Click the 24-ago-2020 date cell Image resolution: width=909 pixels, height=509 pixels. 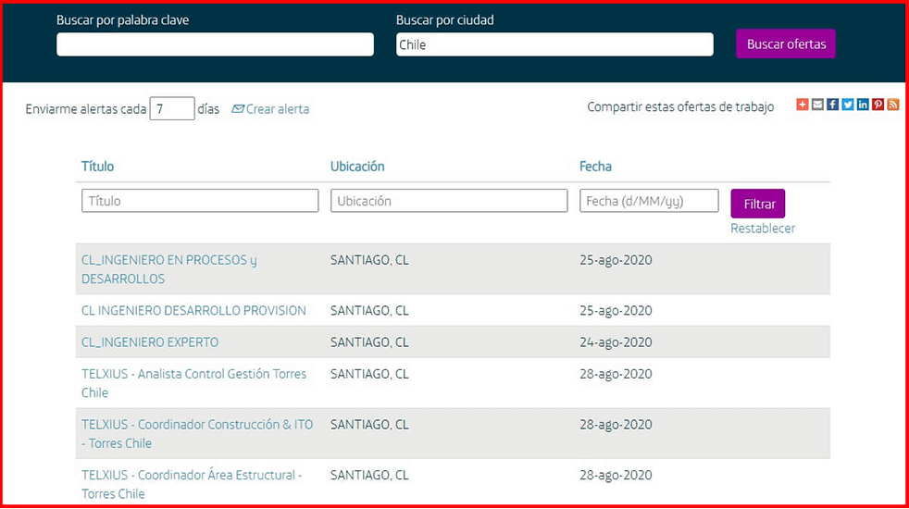click(x=616, y=342)
